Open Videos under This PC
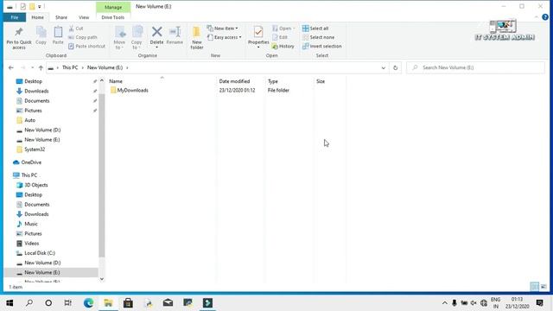The image size is (553, 311). point(31,244)
